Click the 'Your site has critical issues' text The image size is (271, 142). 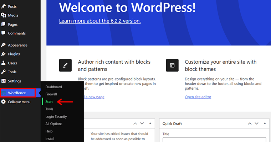click(x=119, y=136)
